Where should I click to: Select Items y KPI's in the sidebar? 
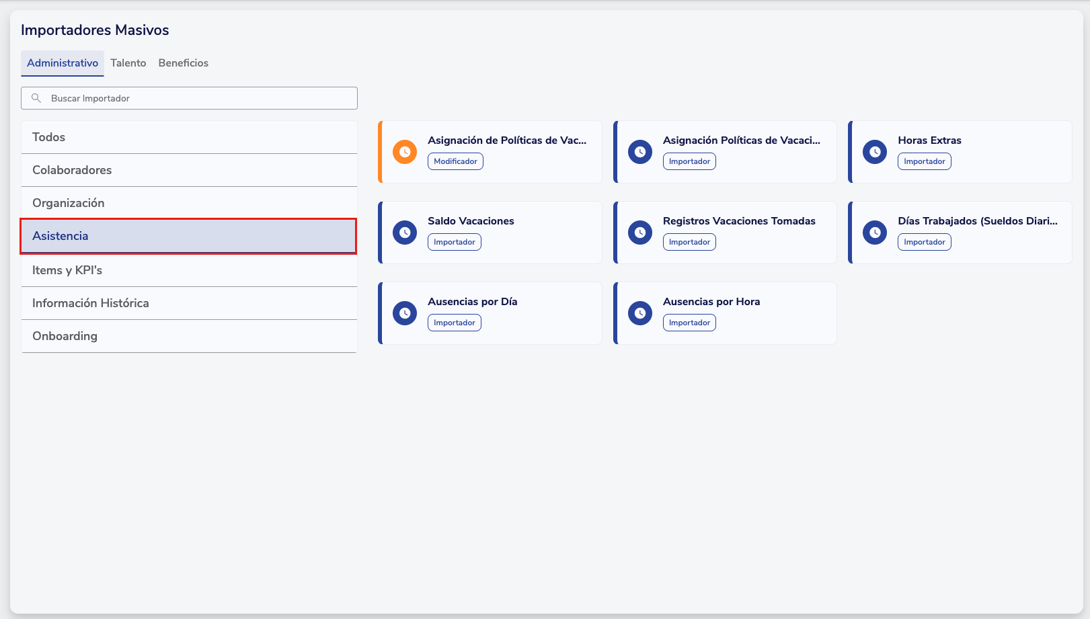click(188, 270)
